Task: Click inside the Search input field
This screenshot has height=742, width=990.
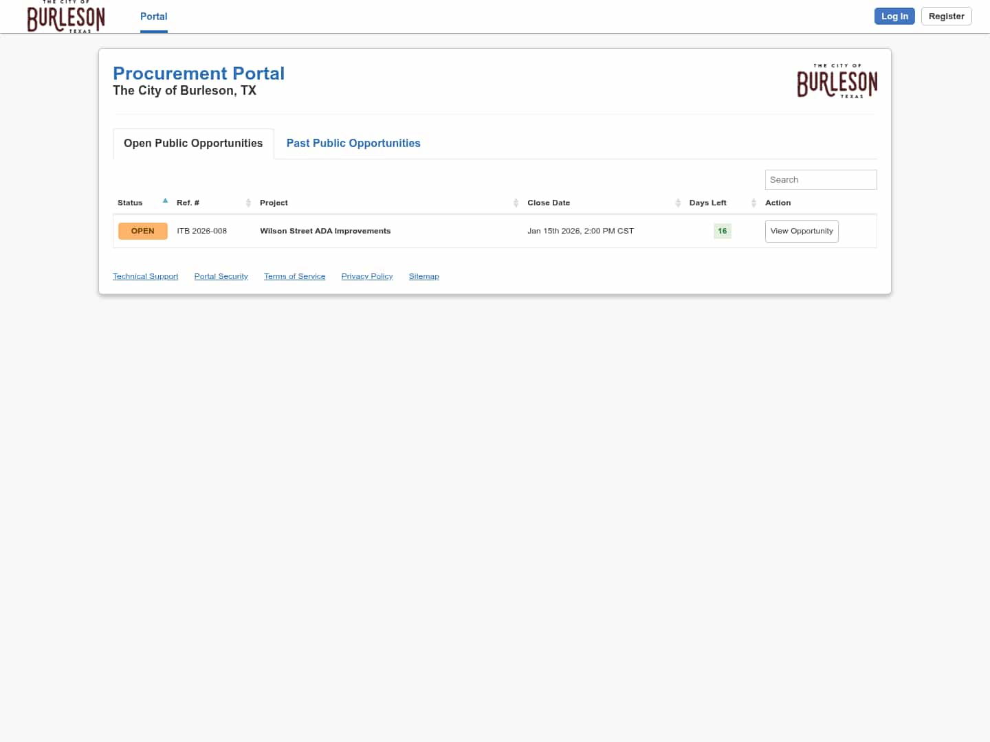Action: click(821, 179)
